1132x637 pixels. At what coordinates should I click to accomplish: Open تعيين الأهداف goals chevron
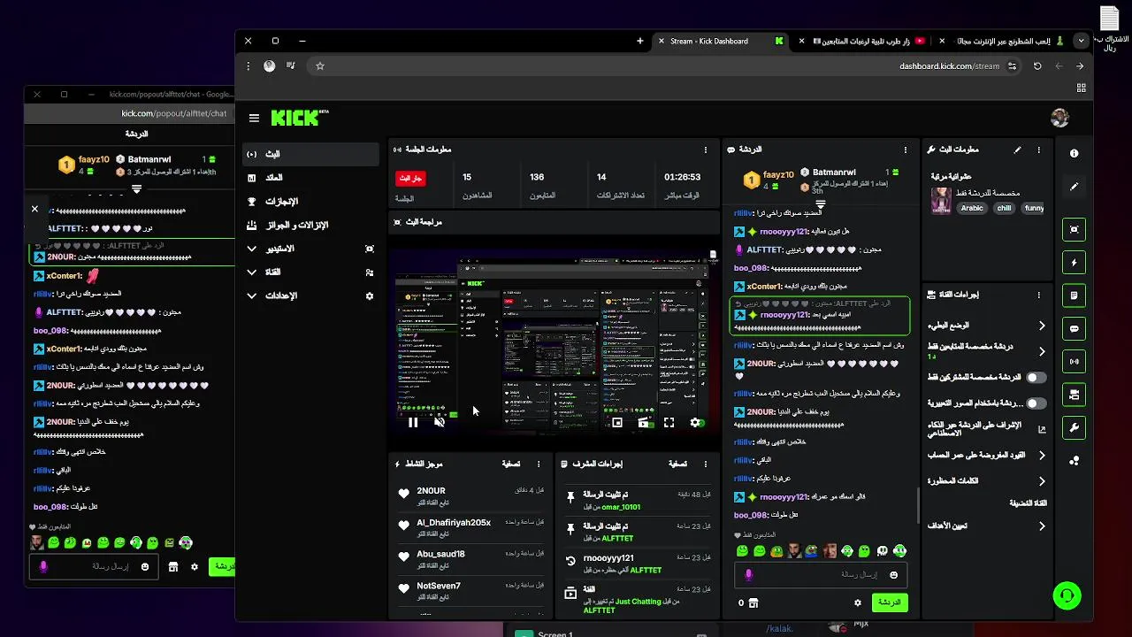click(x=1042, y=526)
